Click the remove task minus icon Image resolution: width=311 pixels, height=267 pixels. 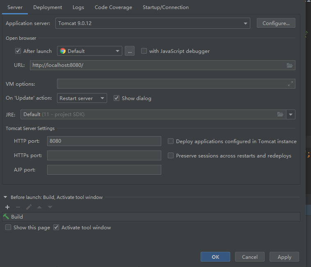tap(18, 207)
